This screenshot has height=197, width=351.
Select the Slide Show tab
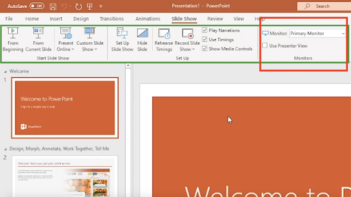point(184,19)
